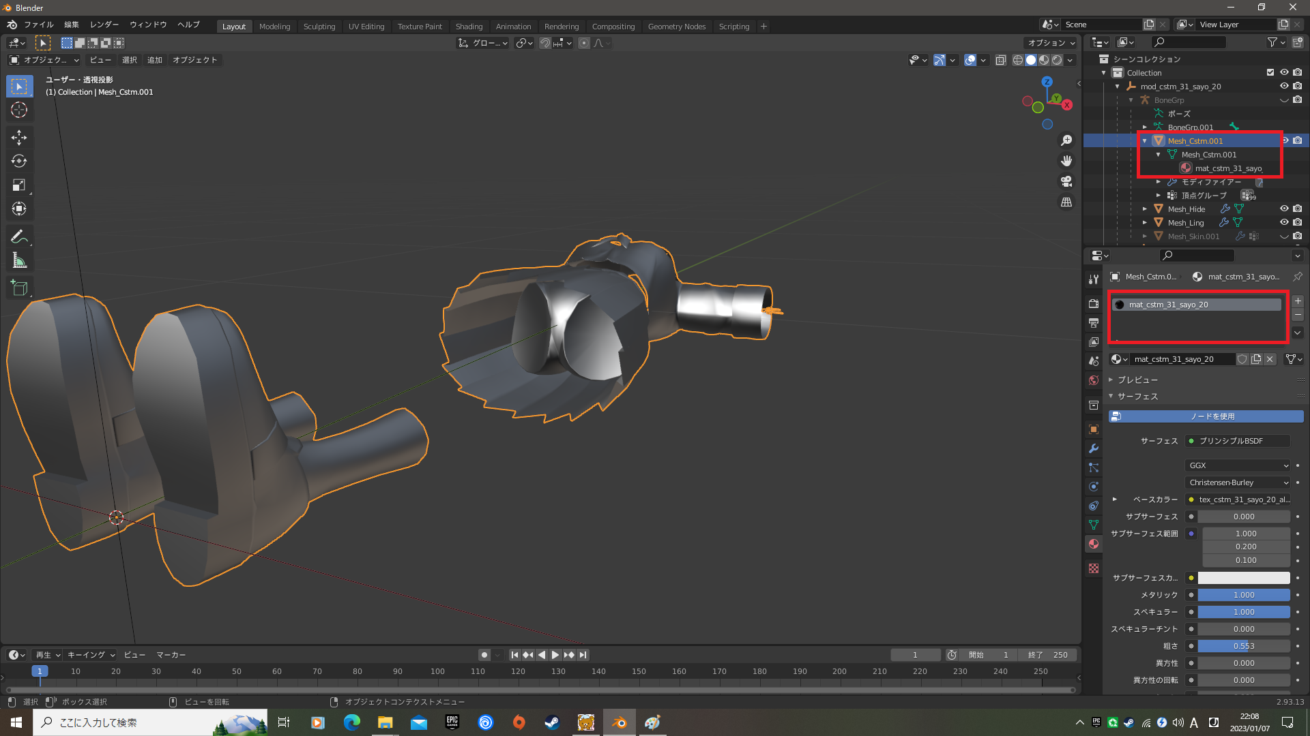Open the オプション dropdown in viewport header
This screenshot has width=1310, height=736.
[1051, 43]
